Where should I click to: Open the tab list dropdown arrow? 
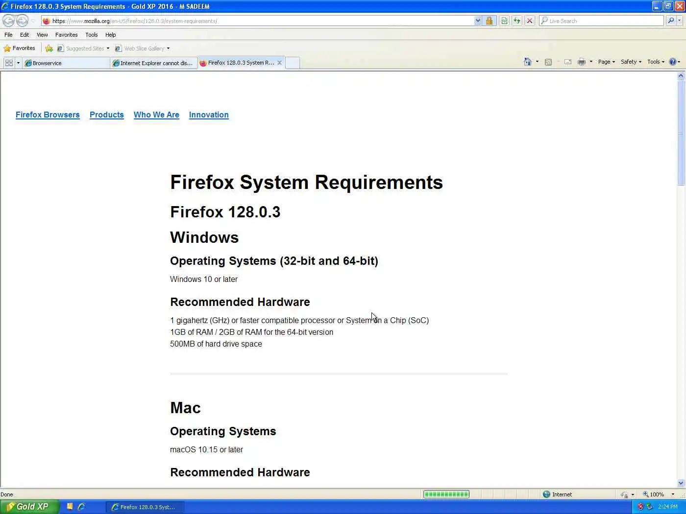19,63
